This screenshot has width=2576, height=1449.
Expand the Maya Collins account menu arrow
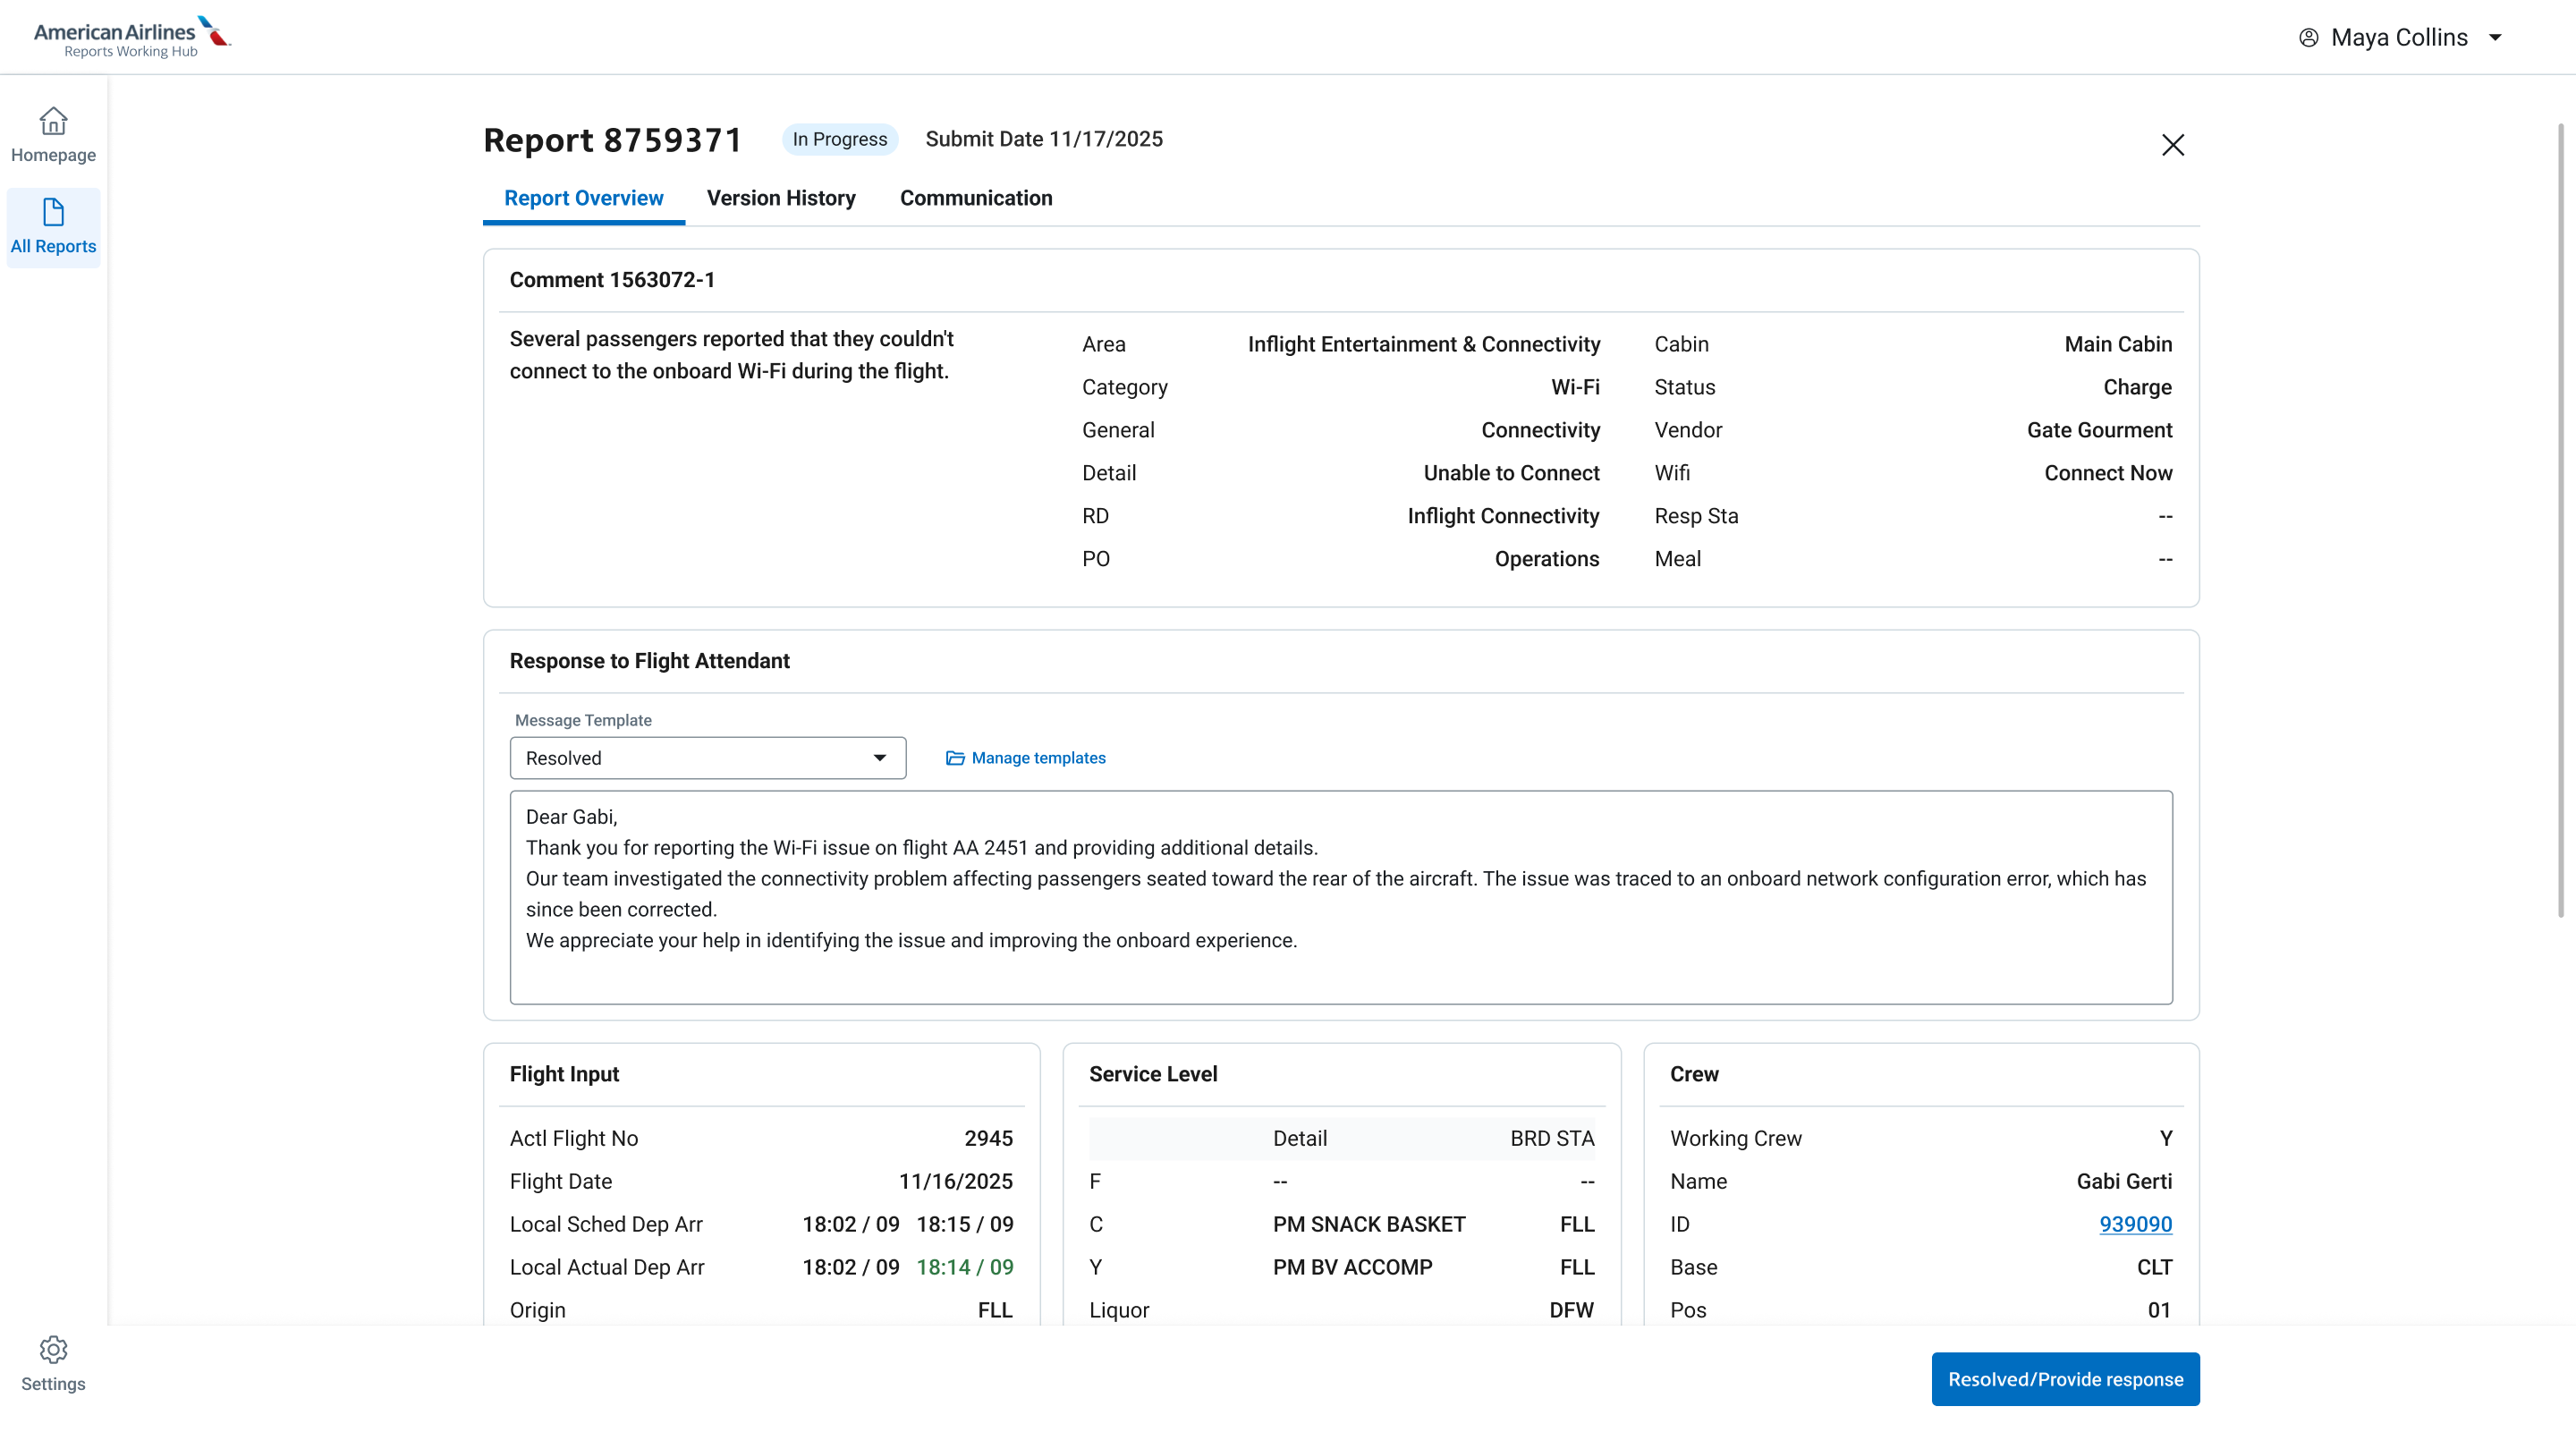(x=2495, y=38)
